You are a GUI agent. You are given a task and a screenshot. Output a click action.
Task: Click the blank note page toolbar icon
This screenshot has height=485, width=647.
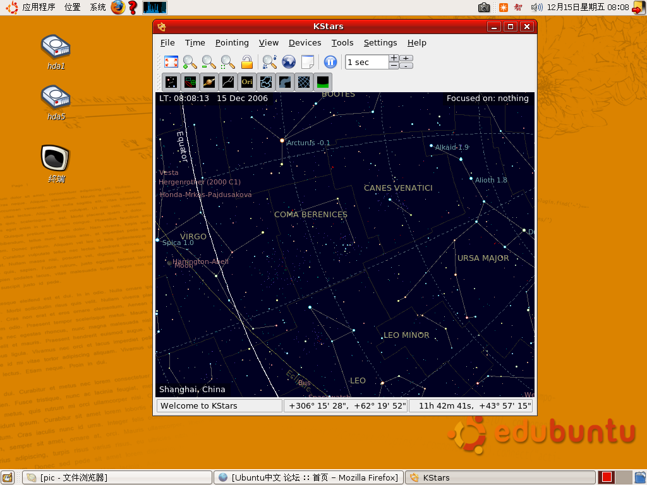308,63
